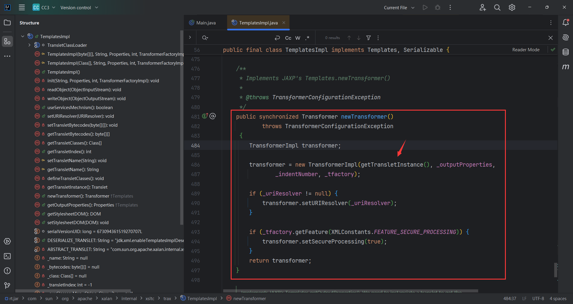This screenshot has width=573, height=304.
Task: Open more find bar options
Action: pos(378,38)
